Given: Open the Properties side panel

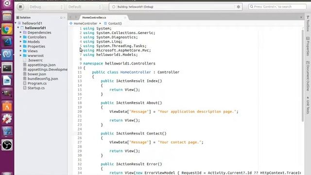Looking at the screenshot, I should (308, 46).
